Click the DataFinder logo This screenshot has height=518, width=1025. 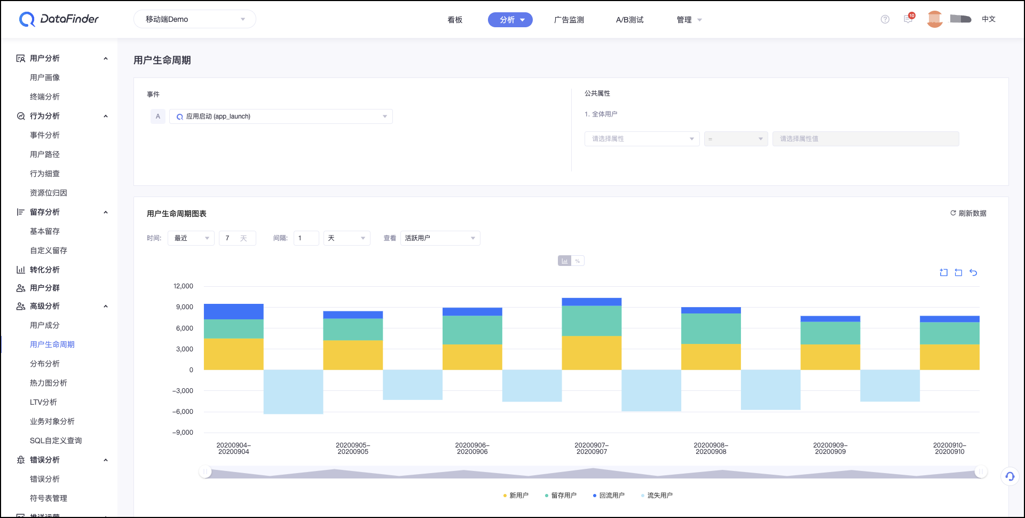coord(59,19)
